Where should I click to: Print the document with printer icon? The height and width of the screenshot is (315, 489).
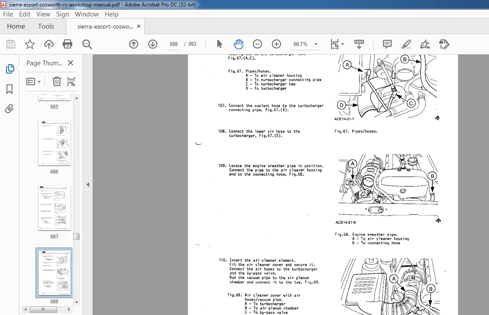(68, 44)
